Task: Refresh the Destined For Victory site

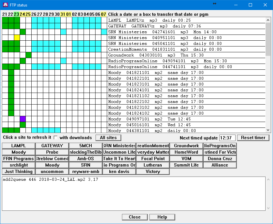Action: pyautogui.click(x=220, y=152)
